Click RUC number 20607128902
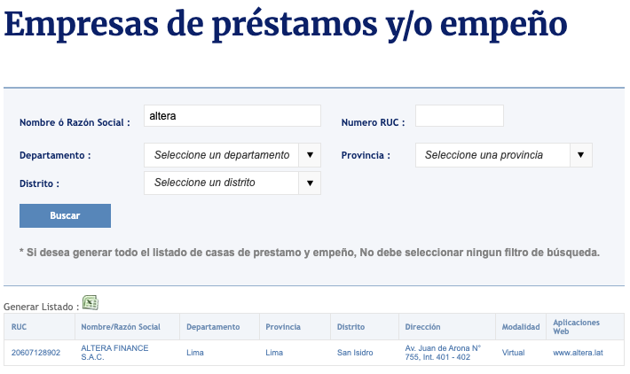The width and height of the screenshot is (630, 374). point(35,353)
